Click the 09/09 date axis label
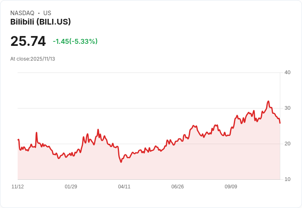The image size is (302, 208). click(x=231, y=186)
